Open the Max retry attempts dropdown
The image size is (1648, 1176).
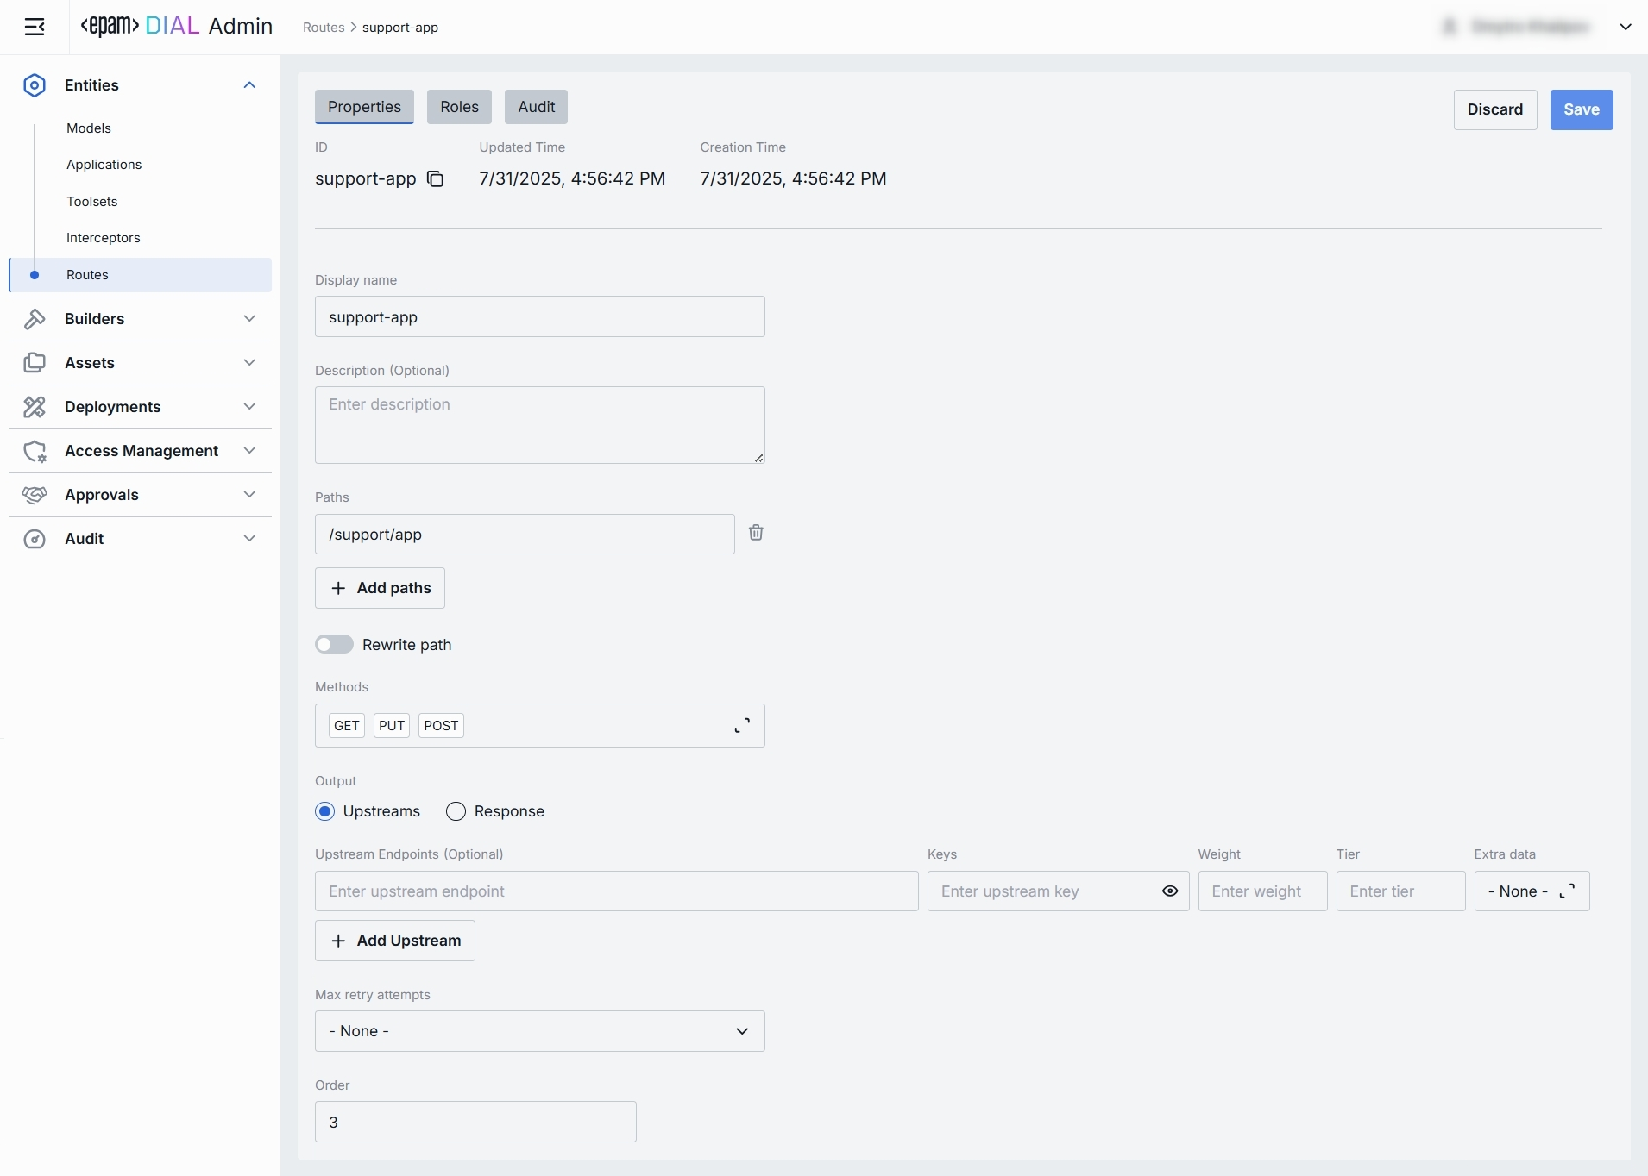[539, 1031]
